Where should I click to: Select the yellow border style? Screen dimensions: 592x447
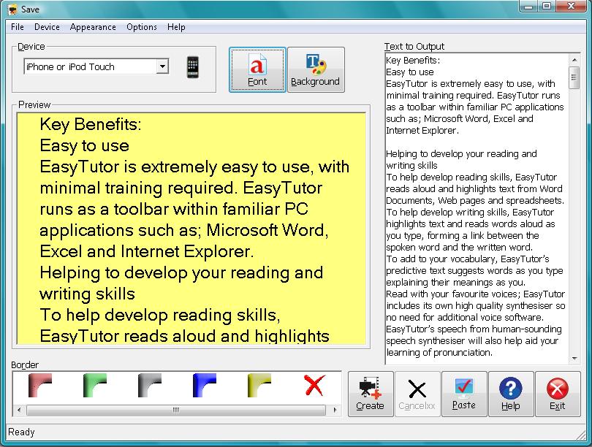tap(259, 386)
